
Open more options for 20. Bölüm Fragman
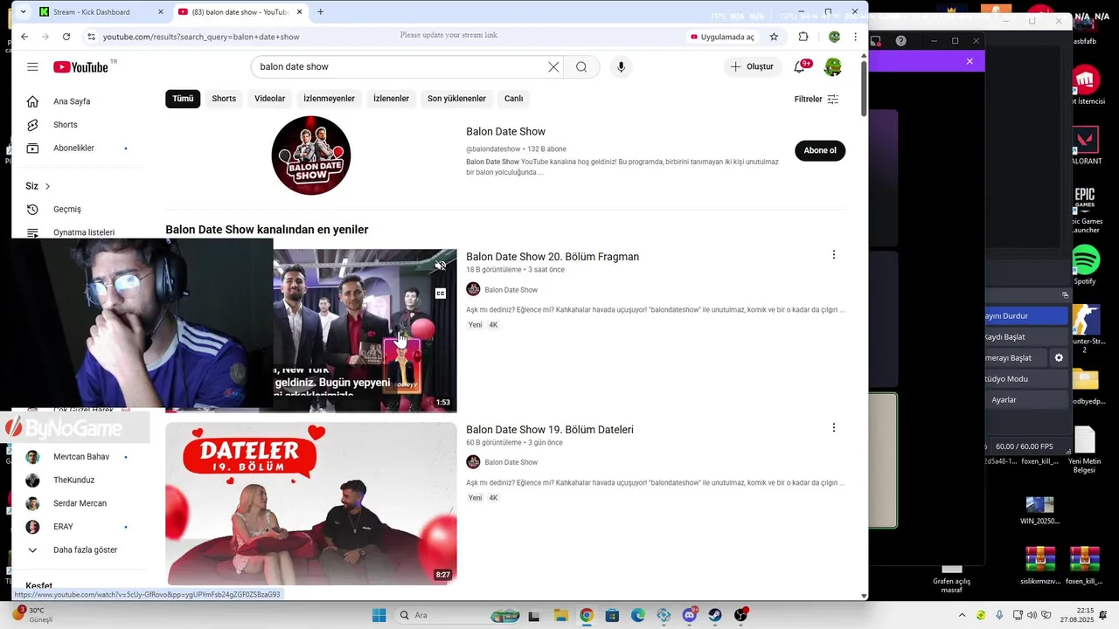pos(833,255)
